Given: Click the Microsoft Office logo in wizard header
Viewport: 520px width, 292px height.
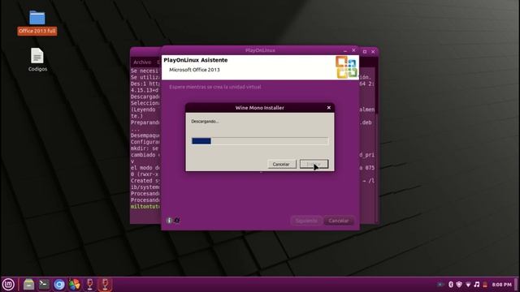Looking at the screenshot, I should [347, 67].
